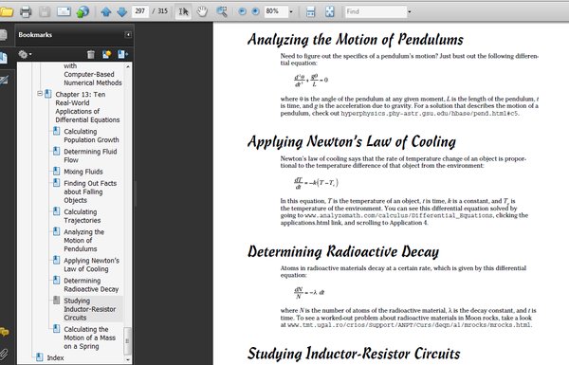Open a file with the folder icon
The height and width of the screenshot is (365, 569).
7,11
